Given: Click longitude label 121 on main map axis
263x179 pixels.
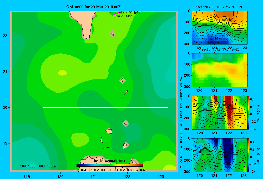Looking at the screenshot, I should (x=94, y=176).
